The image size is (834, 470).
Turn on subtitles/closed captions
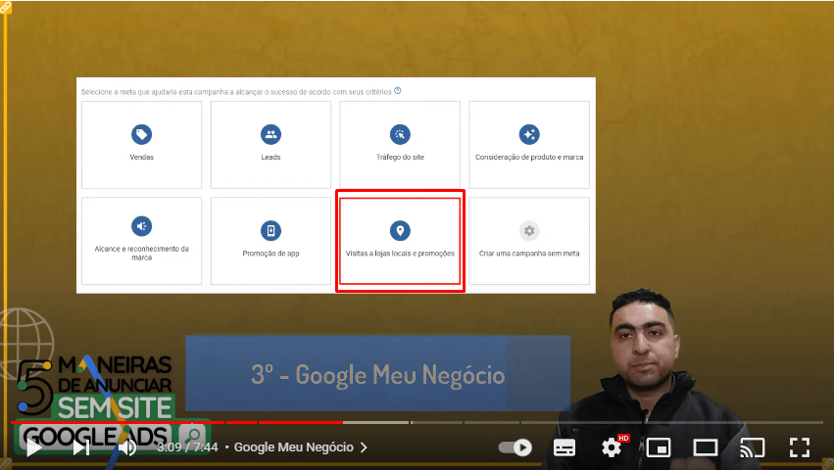pyautogui.click(x=564, y=447)
